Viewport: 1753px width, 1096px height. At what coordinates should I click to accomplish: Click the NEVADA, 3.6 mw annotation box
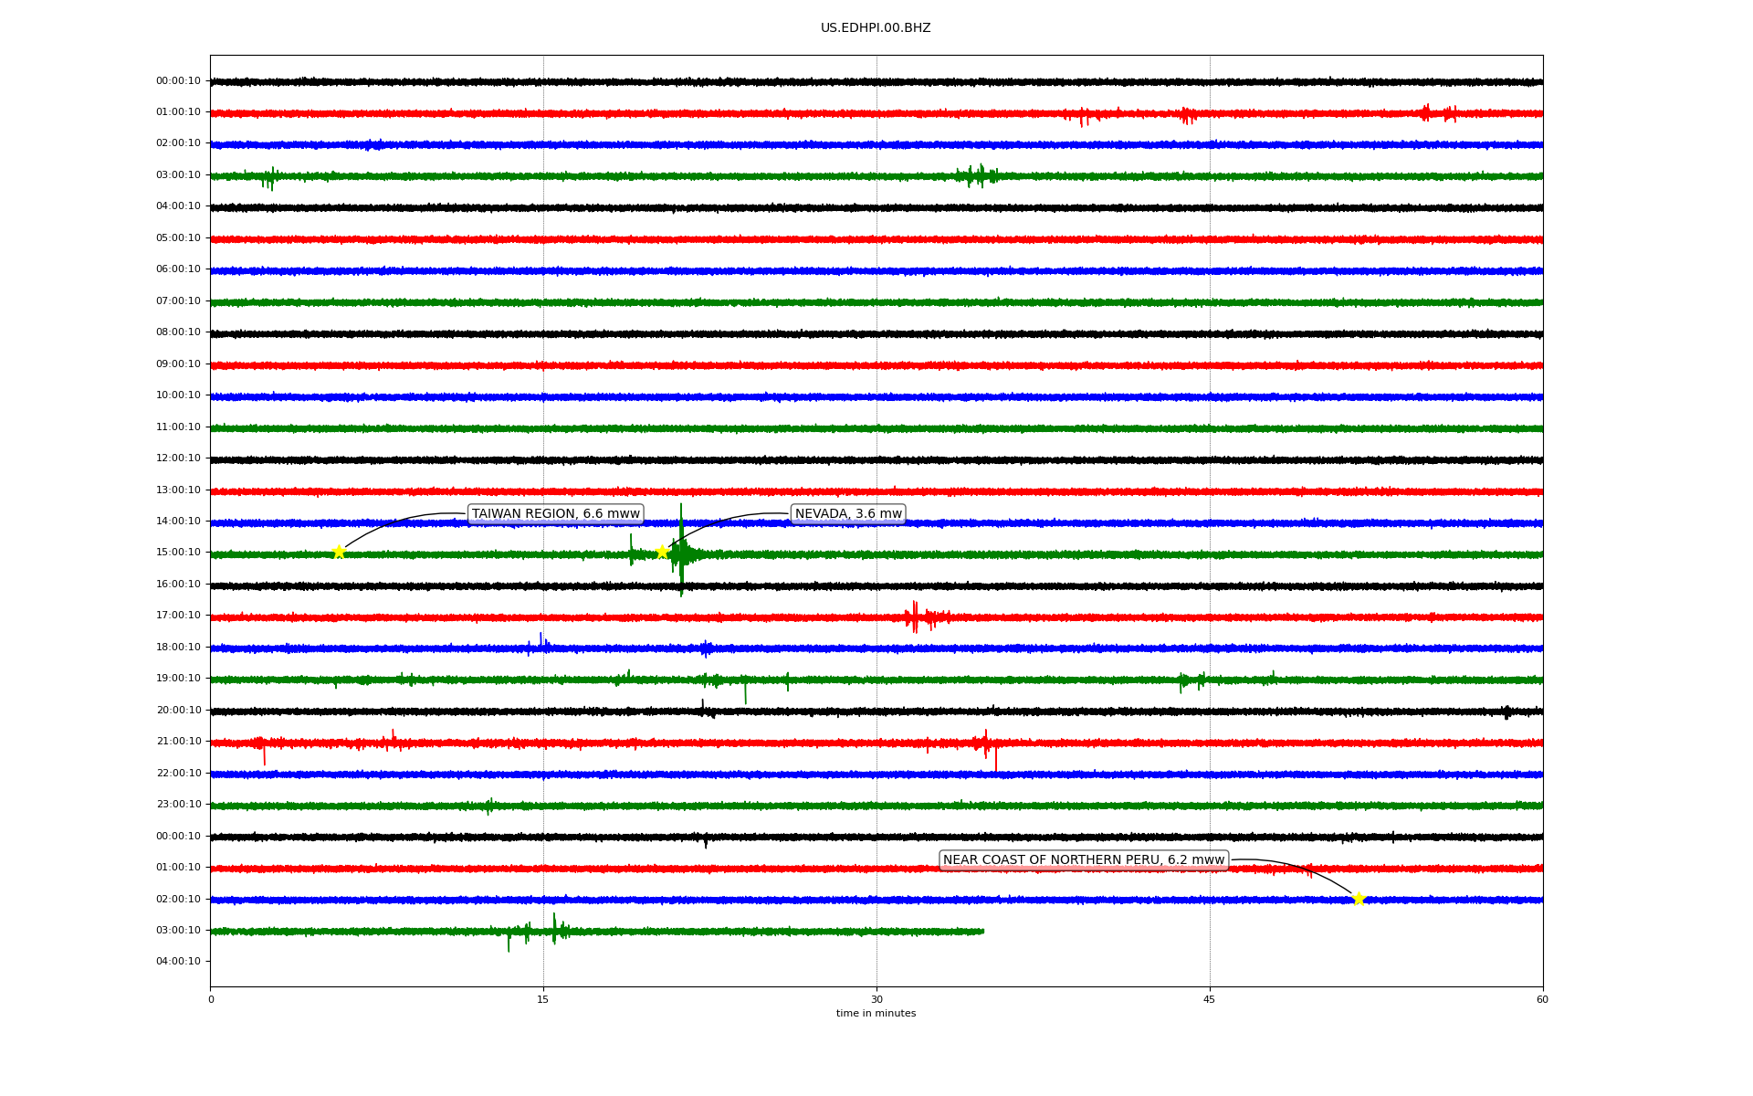(848, 514)
